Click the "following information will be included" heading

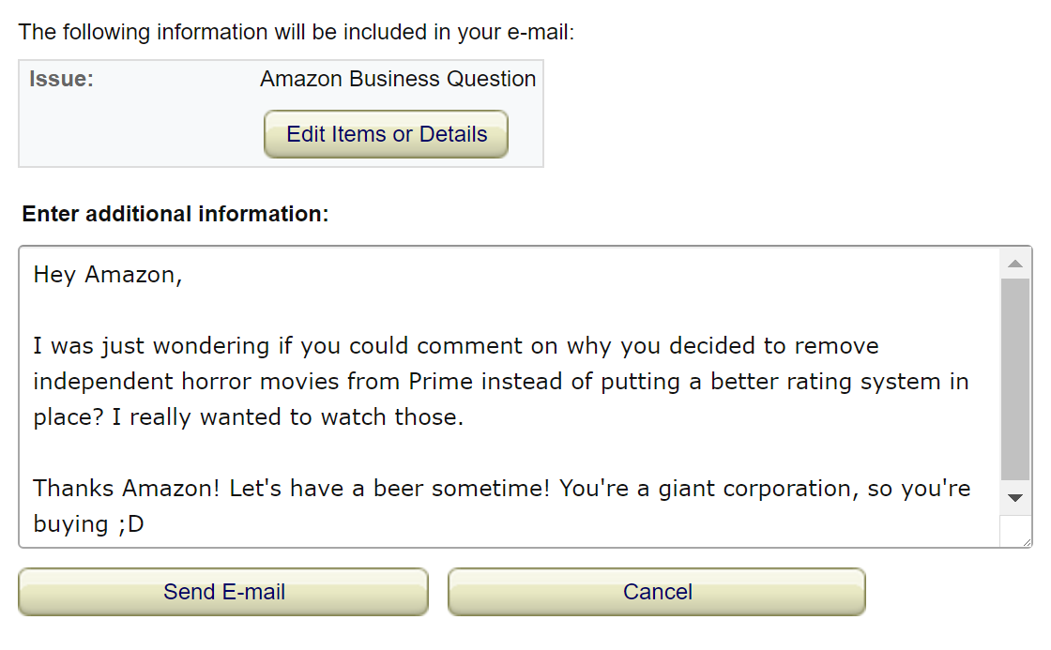296,32
